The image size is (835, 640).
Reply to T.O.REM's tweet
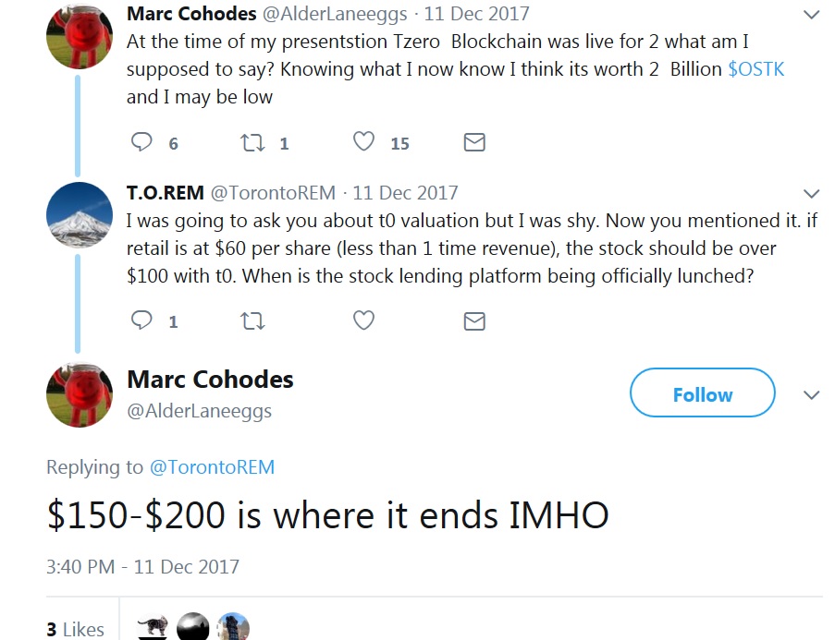[141, 320]
